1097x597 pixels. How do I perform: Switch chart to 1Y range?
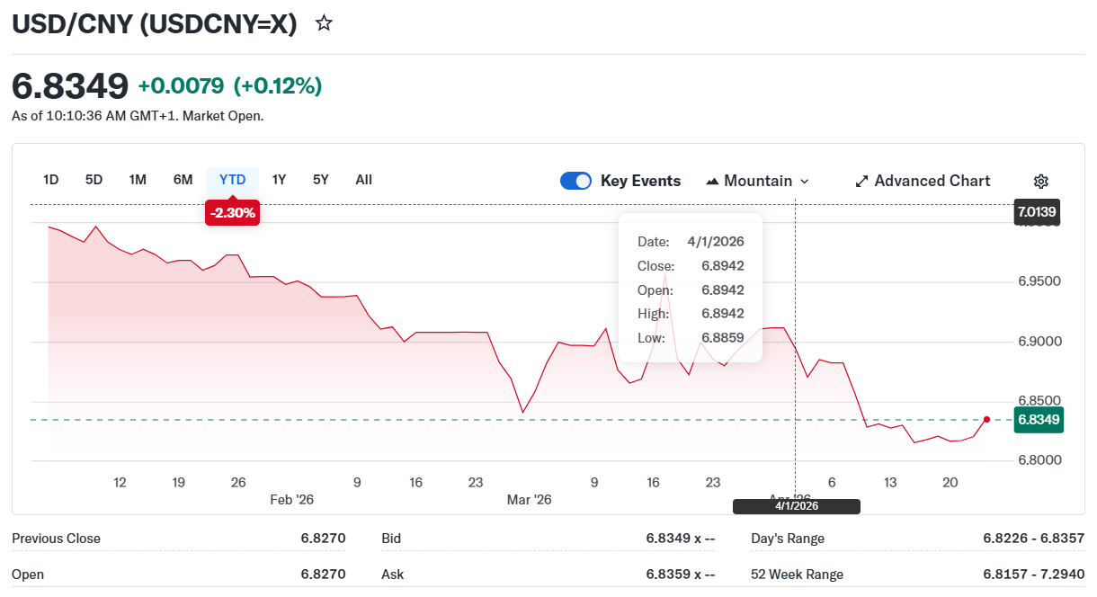click(279, 180)
